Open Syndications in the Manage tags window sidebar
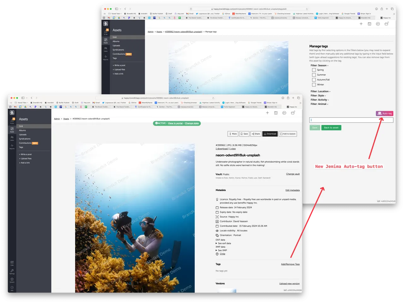404x303 pixels. tap(118, 50)
